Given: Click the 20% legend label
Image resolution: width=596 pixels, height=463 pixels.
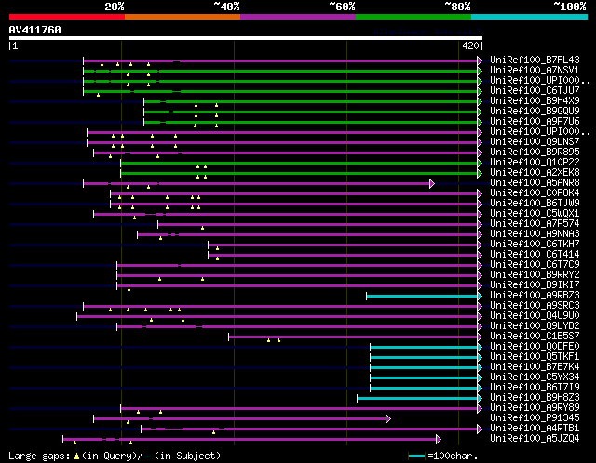Looking at the screenshot, I should coord(115,7).
